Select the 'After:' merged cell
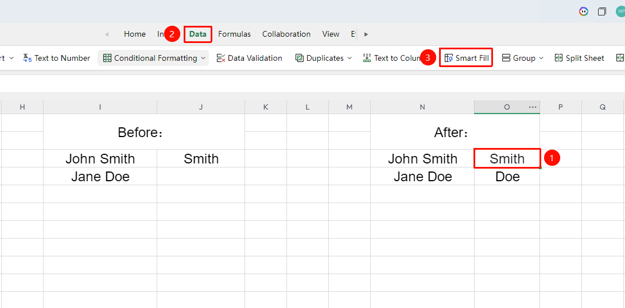Screen dimensions: 625x308 [455, 132]
